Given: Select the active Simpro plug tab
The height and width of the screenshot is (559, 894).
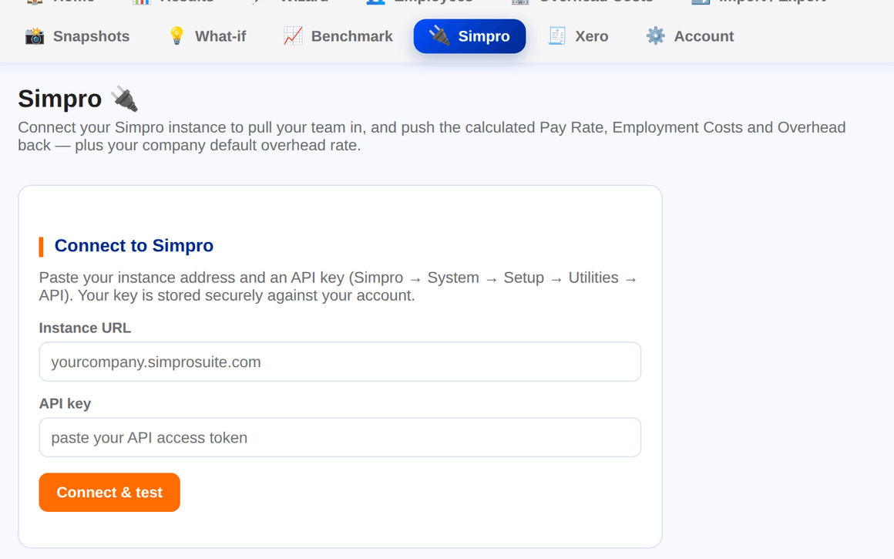Looking at the screenshot, I should click(469, 36).
